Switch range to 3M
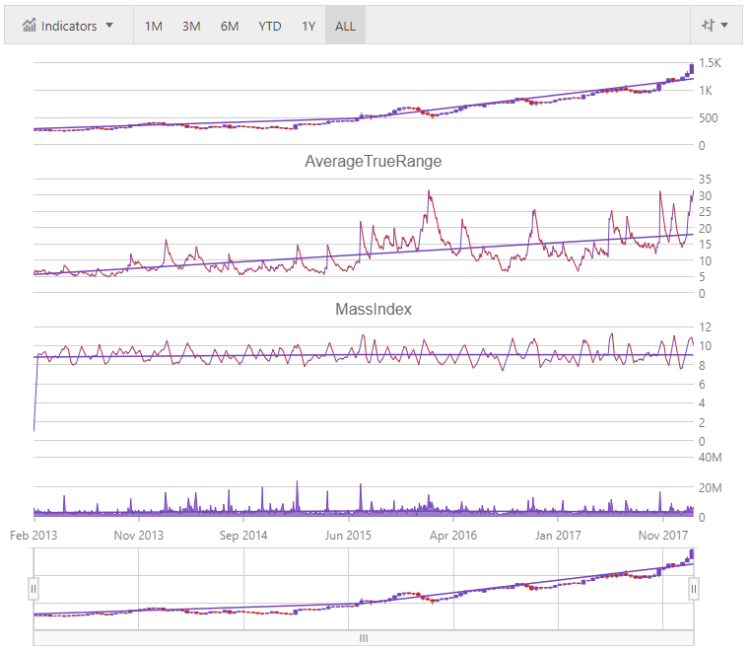 tap(191, 26)
